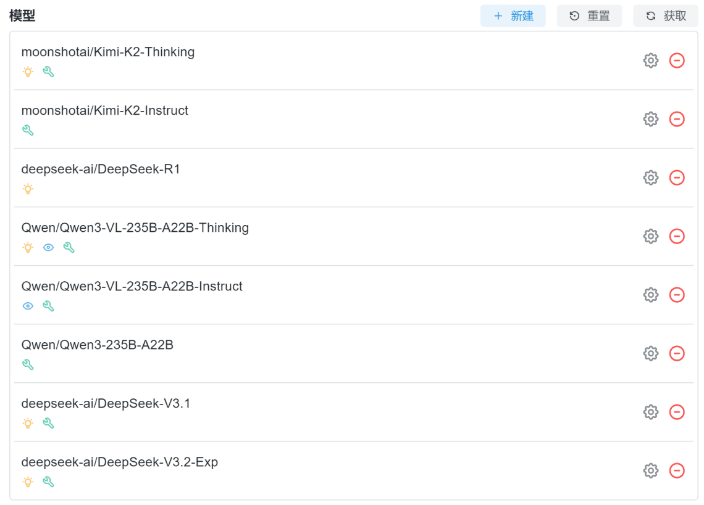
Task: Click the wrench icon under Qwen3-VL-235B-A22B-Thinking
Action: [69, 247]
